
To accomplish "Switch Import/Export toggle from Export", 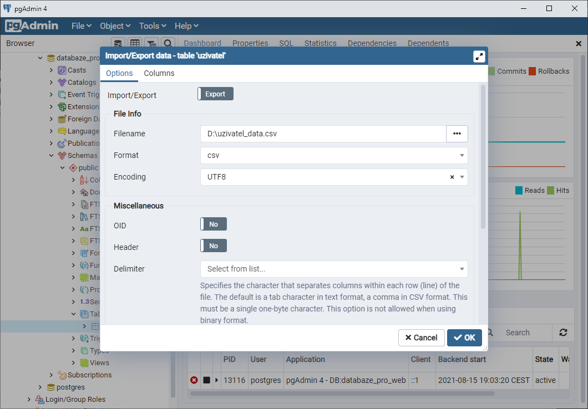I will click(x=215, y=93).
